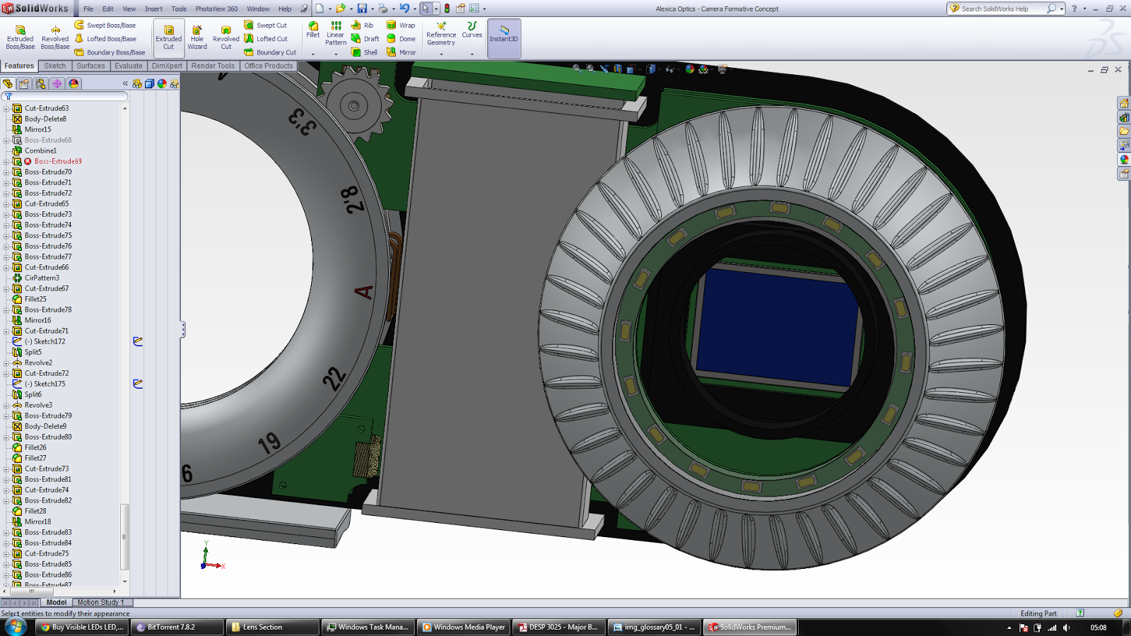1131x636 pixels.
Task: Select the Dome feature
Action: point(401,39)
